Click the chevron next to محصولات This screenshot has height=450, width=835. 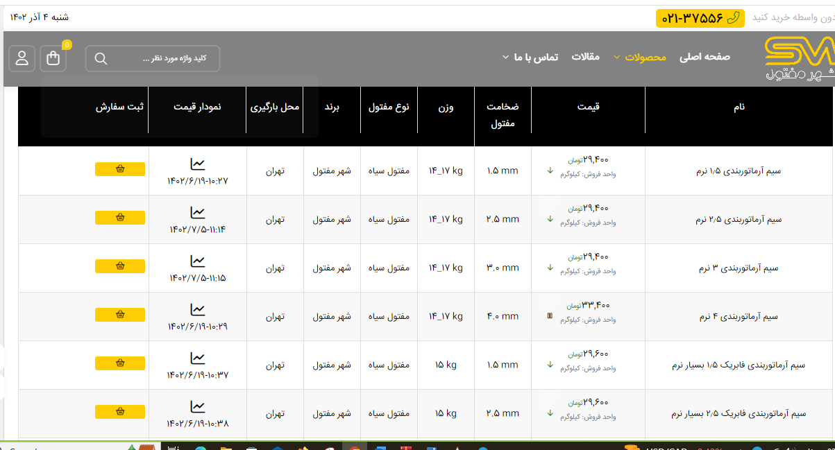tap(616, 58)
